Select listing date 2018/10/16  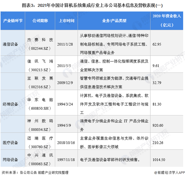click(x=66, y=143)
